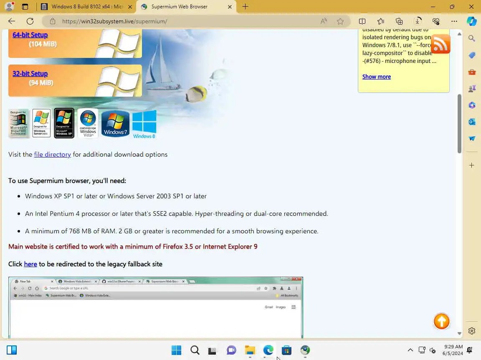Click the Windows XP badge
The image size is (481, 360).
click(64, 123)
